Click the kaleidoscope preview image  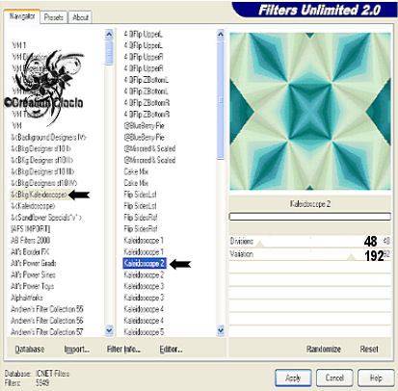coord(310,111)
